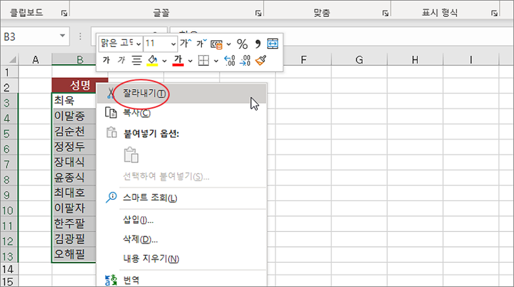Click borders icon in mini toolbar
514x287 pixels.
click(204, 61)
